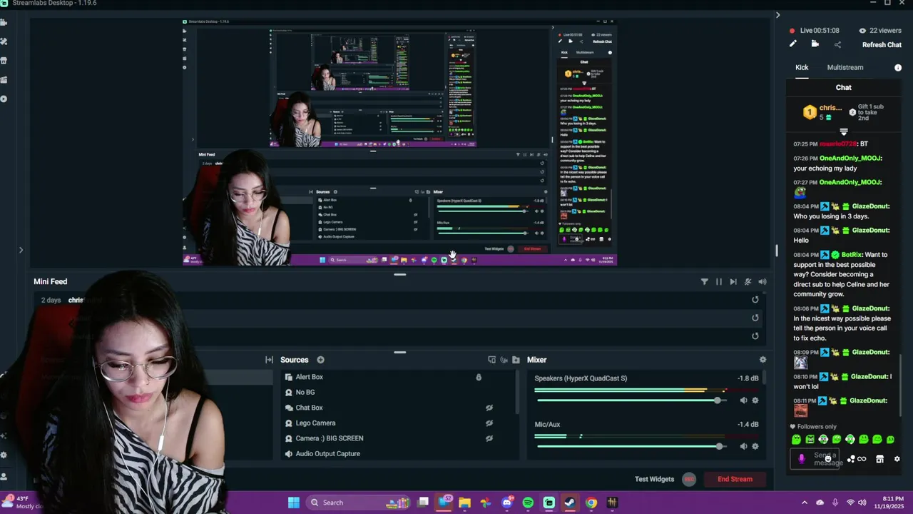913x514 pixels.
Task: Expand the chat leaderboard dropdown arrow
Action: point(844,132)
